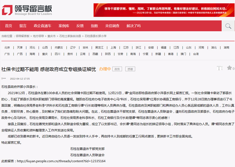This screenshot has height=167, width=235.
Task: Click the top red banner advertisement
Action: tap(162, 10)
